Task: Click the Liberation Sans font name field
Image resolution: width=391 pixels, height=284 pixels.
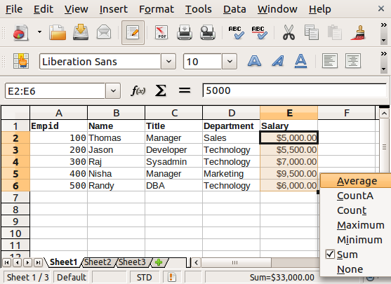Action: [100, 61]
